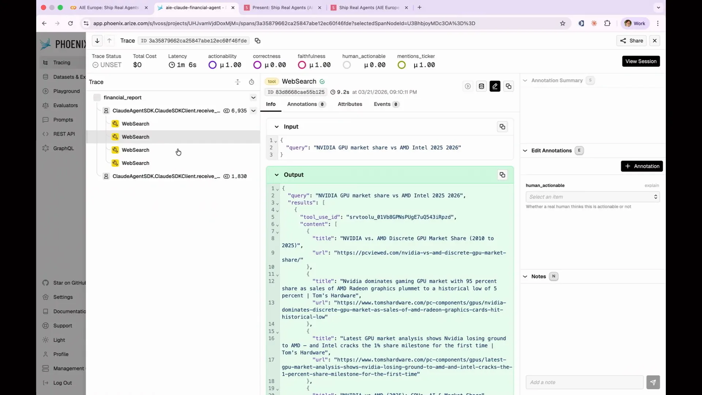Viewport: 702px width, 395px height.
Task: Open Prompts in the sidebar
Action: click(63, 120)
